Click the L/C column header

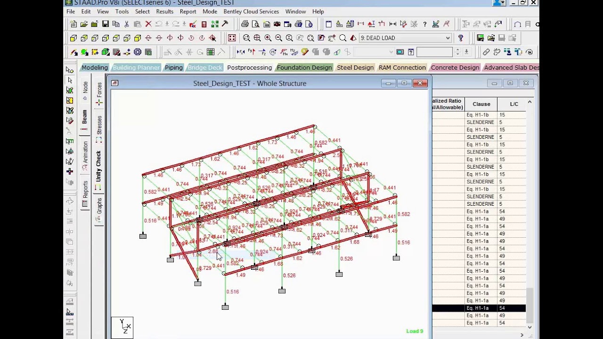click(514, 104)
